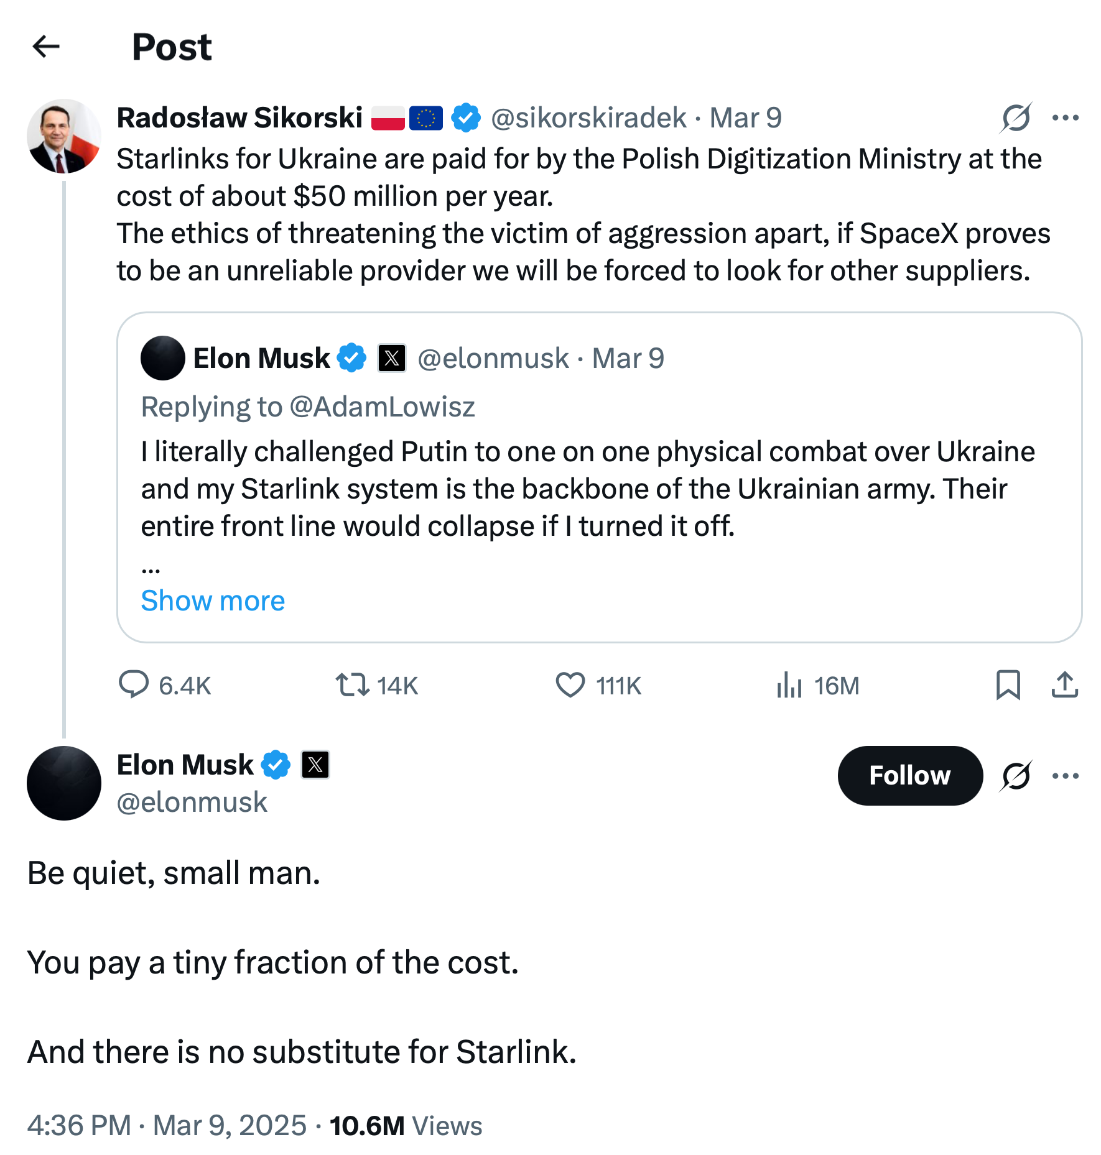The height and width of the screenshot is (1155, 1101).
Task: Like Radosław Sikorski's post
Action: point(570,684)
